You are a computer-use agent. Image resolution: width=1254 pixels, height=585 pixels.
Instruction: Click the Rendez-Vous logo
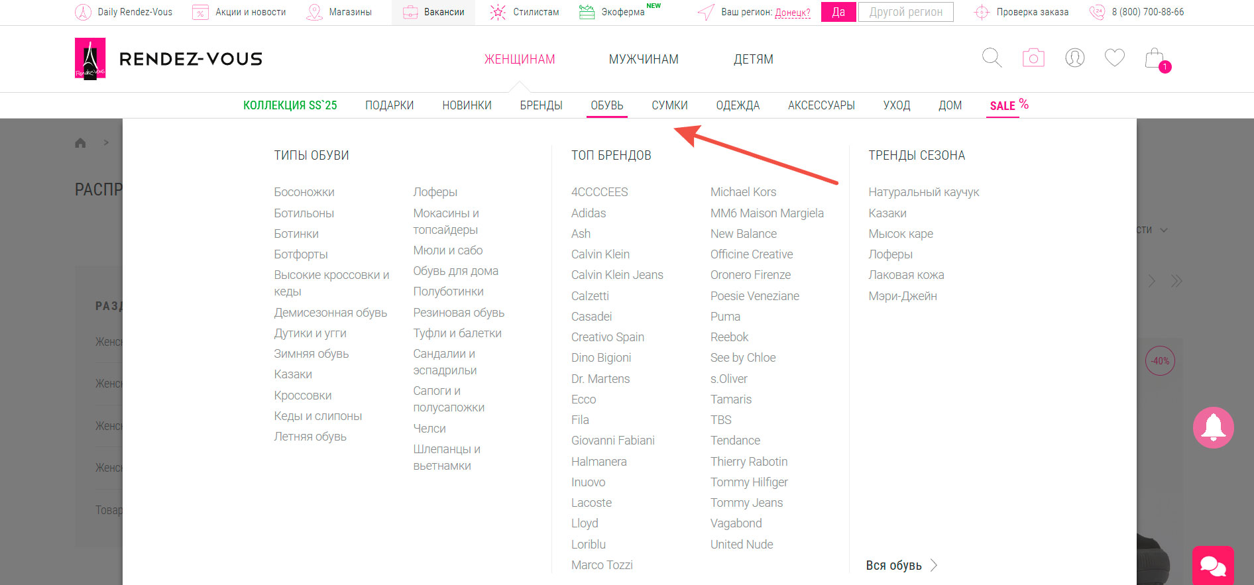click(x=168, y=58)
